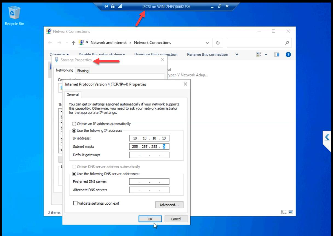
Task: Show connection signal strength info
Action: [x=120, y=6]
